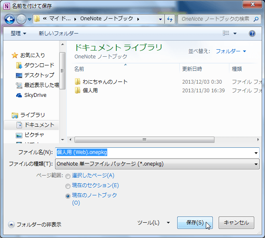
Task: Click the blue help question mark icon
Action: 252,34
